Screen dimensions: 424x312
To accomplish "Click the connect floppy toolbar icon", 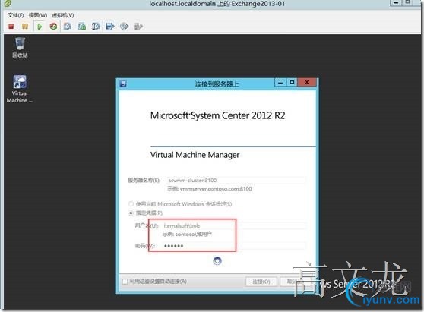I will (110, 27).
